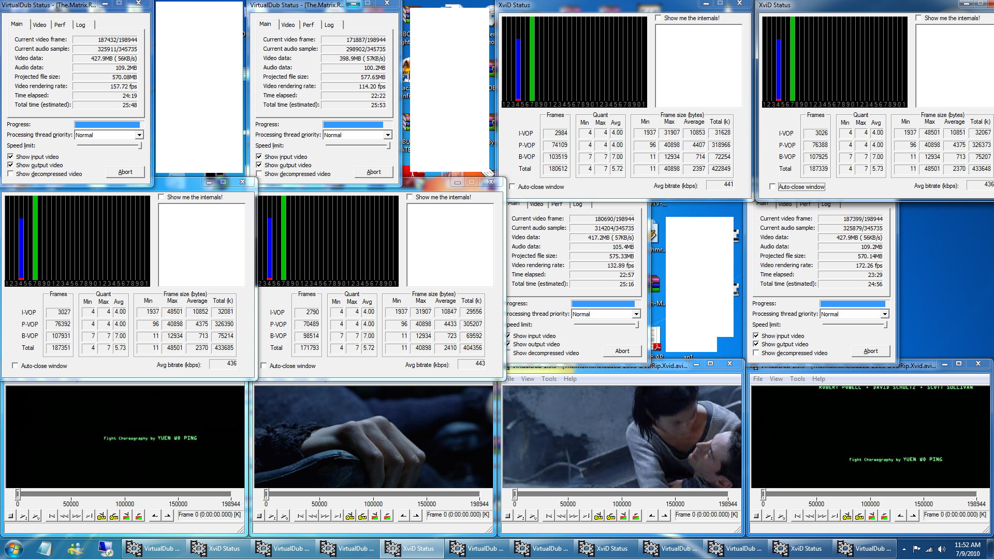Click next keyframe key icon in third VirtualDub toolbar
The width and height of the screenshot is (994, 559).
point(611,516)
